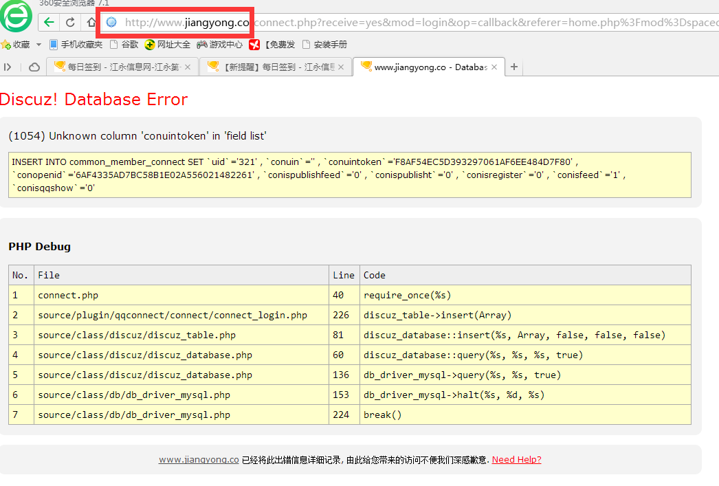Open the 网址大全 bookmark

tap(167, 45)
